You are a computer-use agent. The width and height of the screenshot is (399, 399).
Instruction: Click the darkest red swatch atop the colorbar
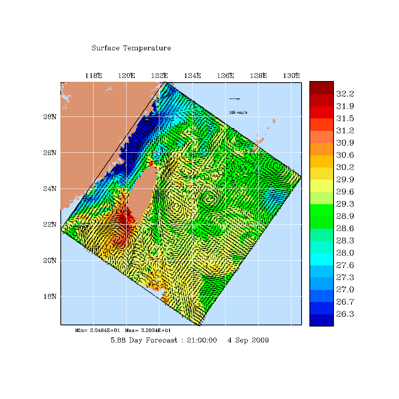tap(321, 87)
